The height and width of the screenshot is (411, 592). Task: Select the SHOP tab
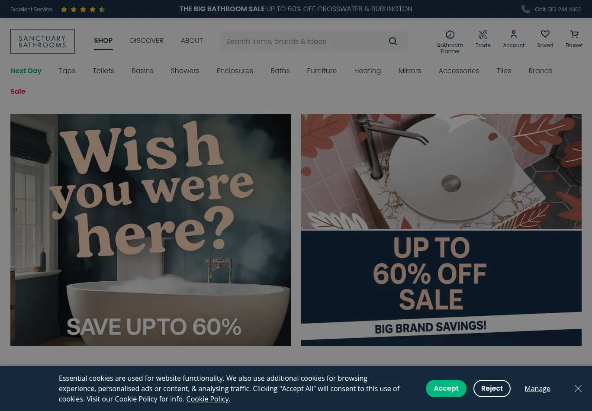(103, 41)
